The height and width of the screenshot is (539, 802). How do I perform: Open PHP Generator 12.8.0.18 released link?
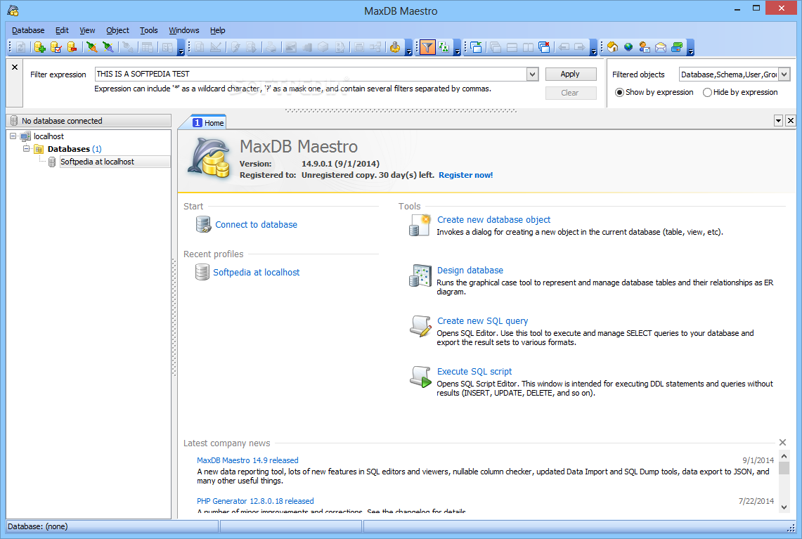pyautogui.click(x=255, y=501)
